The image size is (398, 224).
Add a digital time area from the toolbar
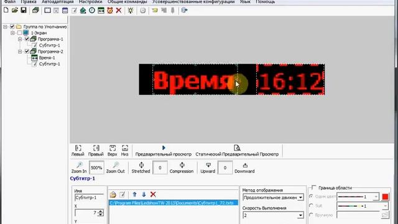point(101,11)
